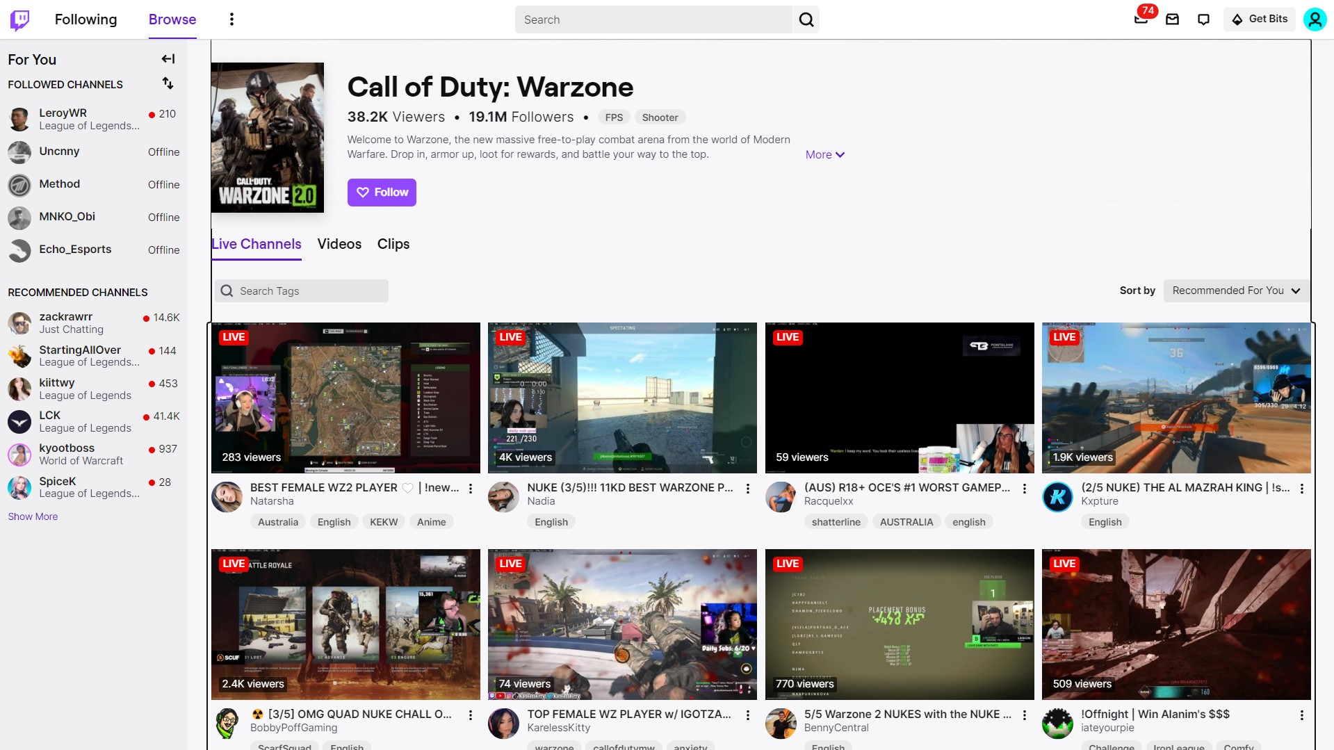This screenshot has width=1334, height=750.
Task: Open the notifications bell showing 74
Action: pyautogui.click(x=1141, y=19)
